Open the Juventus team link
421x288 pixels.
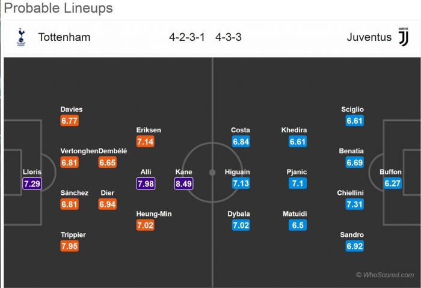coord(369,37)
